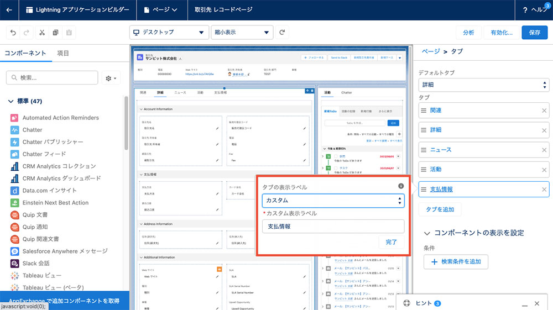
Task: Collapse コンポーネントの表示を設定 section
Action: tap(427, 233)
